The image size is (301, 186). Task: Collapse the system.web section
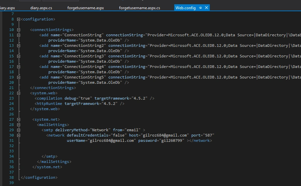[x=19, y=93]
